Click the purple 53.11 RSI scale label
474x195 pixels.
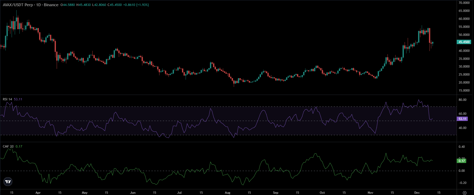click(x=462, y=119)
